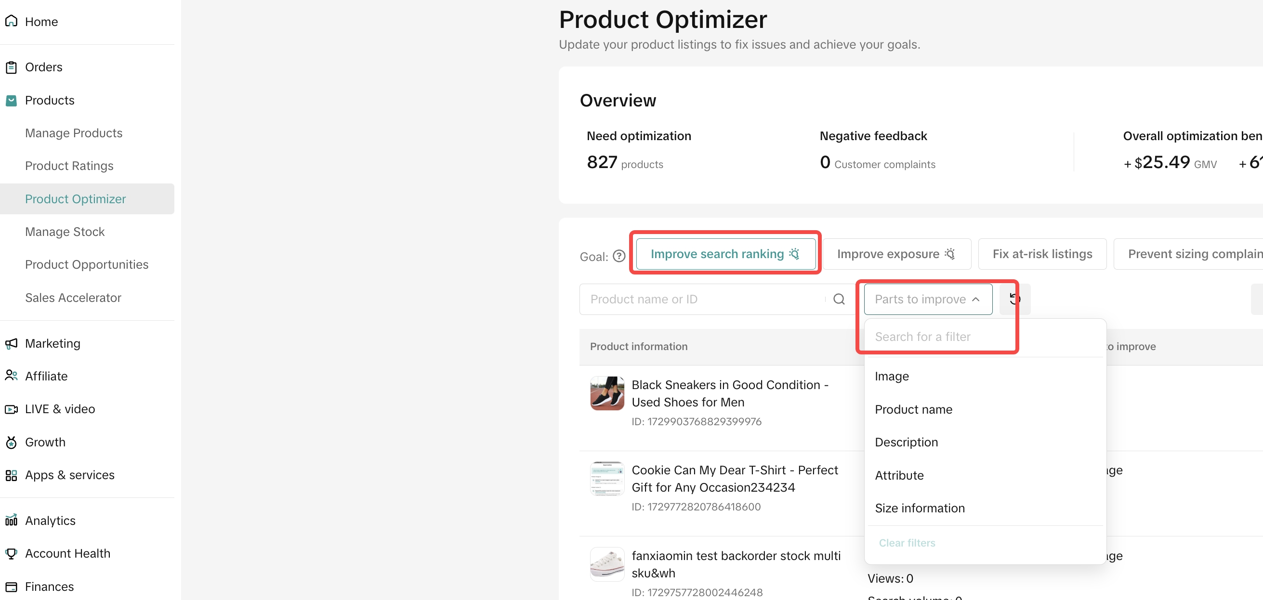Select the Fix at-risk listings tab

[x=1042, y=254]
